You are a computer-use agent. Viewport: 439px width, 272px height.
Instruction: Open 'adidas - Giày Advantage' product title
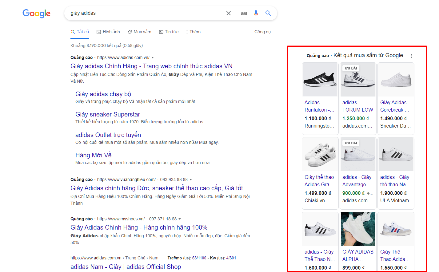(357, 181)
